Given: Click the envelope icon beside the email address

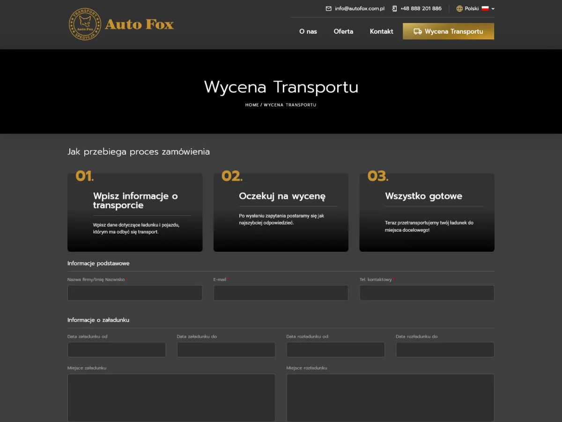Looking at the screenshot, I should [329, 8].
